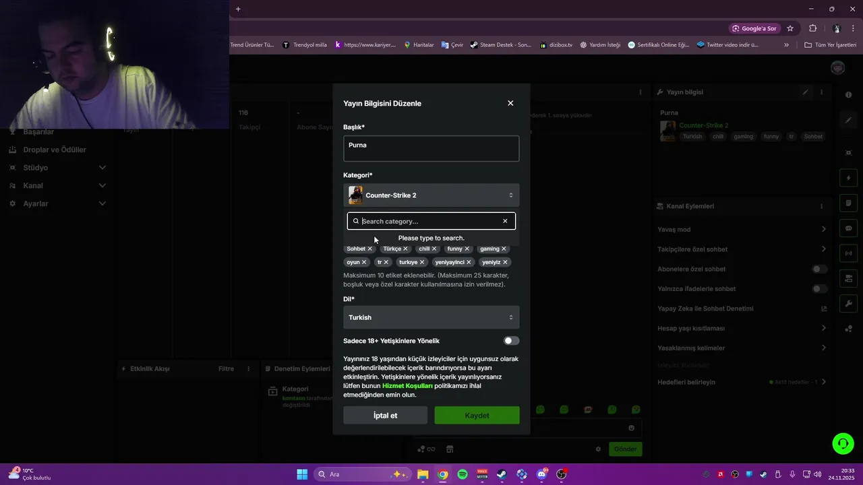Open dizibox.tv bookmark
Image resolution: width=863 pixels, height=485 pixels.
pyautogui.click(x=556, y=45)
